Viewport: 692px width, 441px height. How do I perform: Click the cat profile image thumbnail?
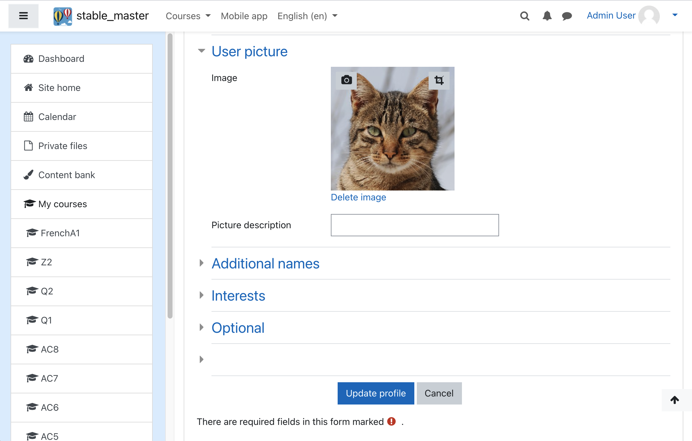(393, 129)
